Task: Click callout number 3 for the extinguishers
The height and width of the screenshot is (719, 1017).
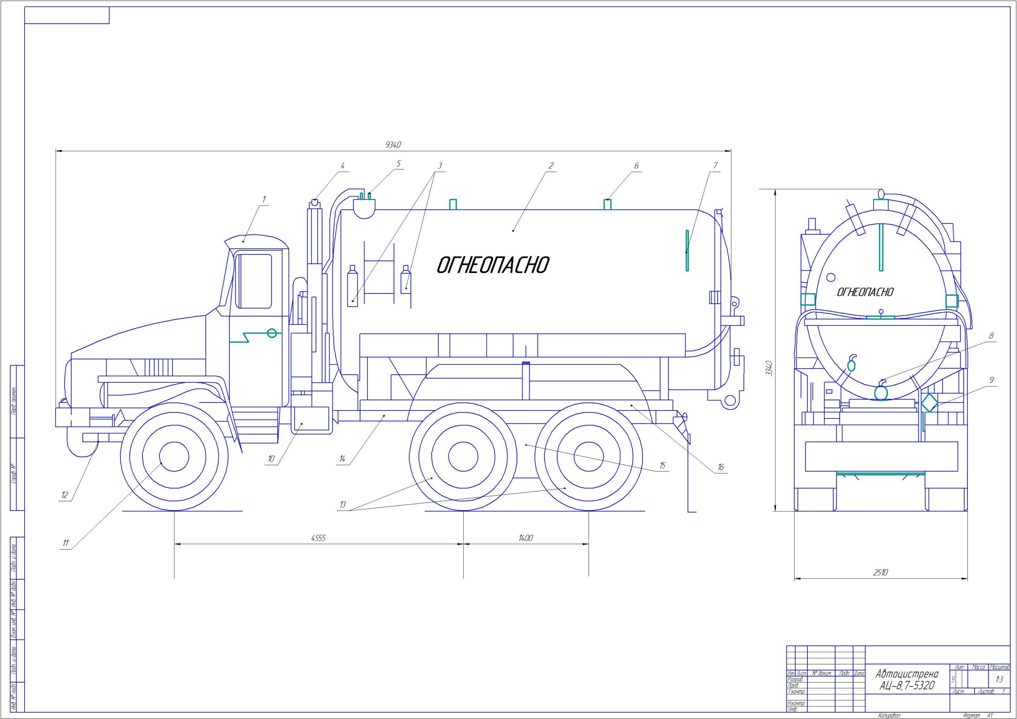Action: click(440, 165)
